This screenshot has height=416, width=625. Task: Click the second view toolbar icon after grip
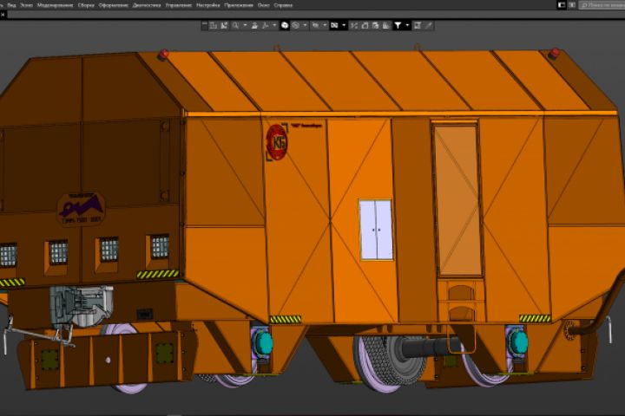224,25
